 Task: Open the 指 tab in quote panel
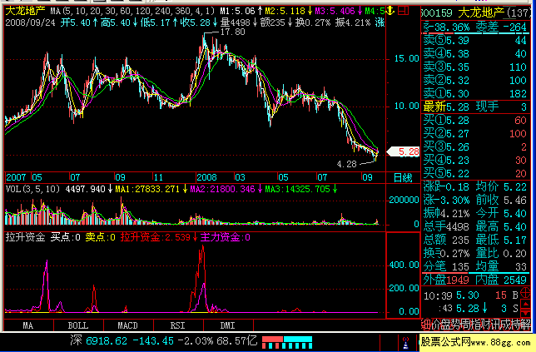(475, 325)
